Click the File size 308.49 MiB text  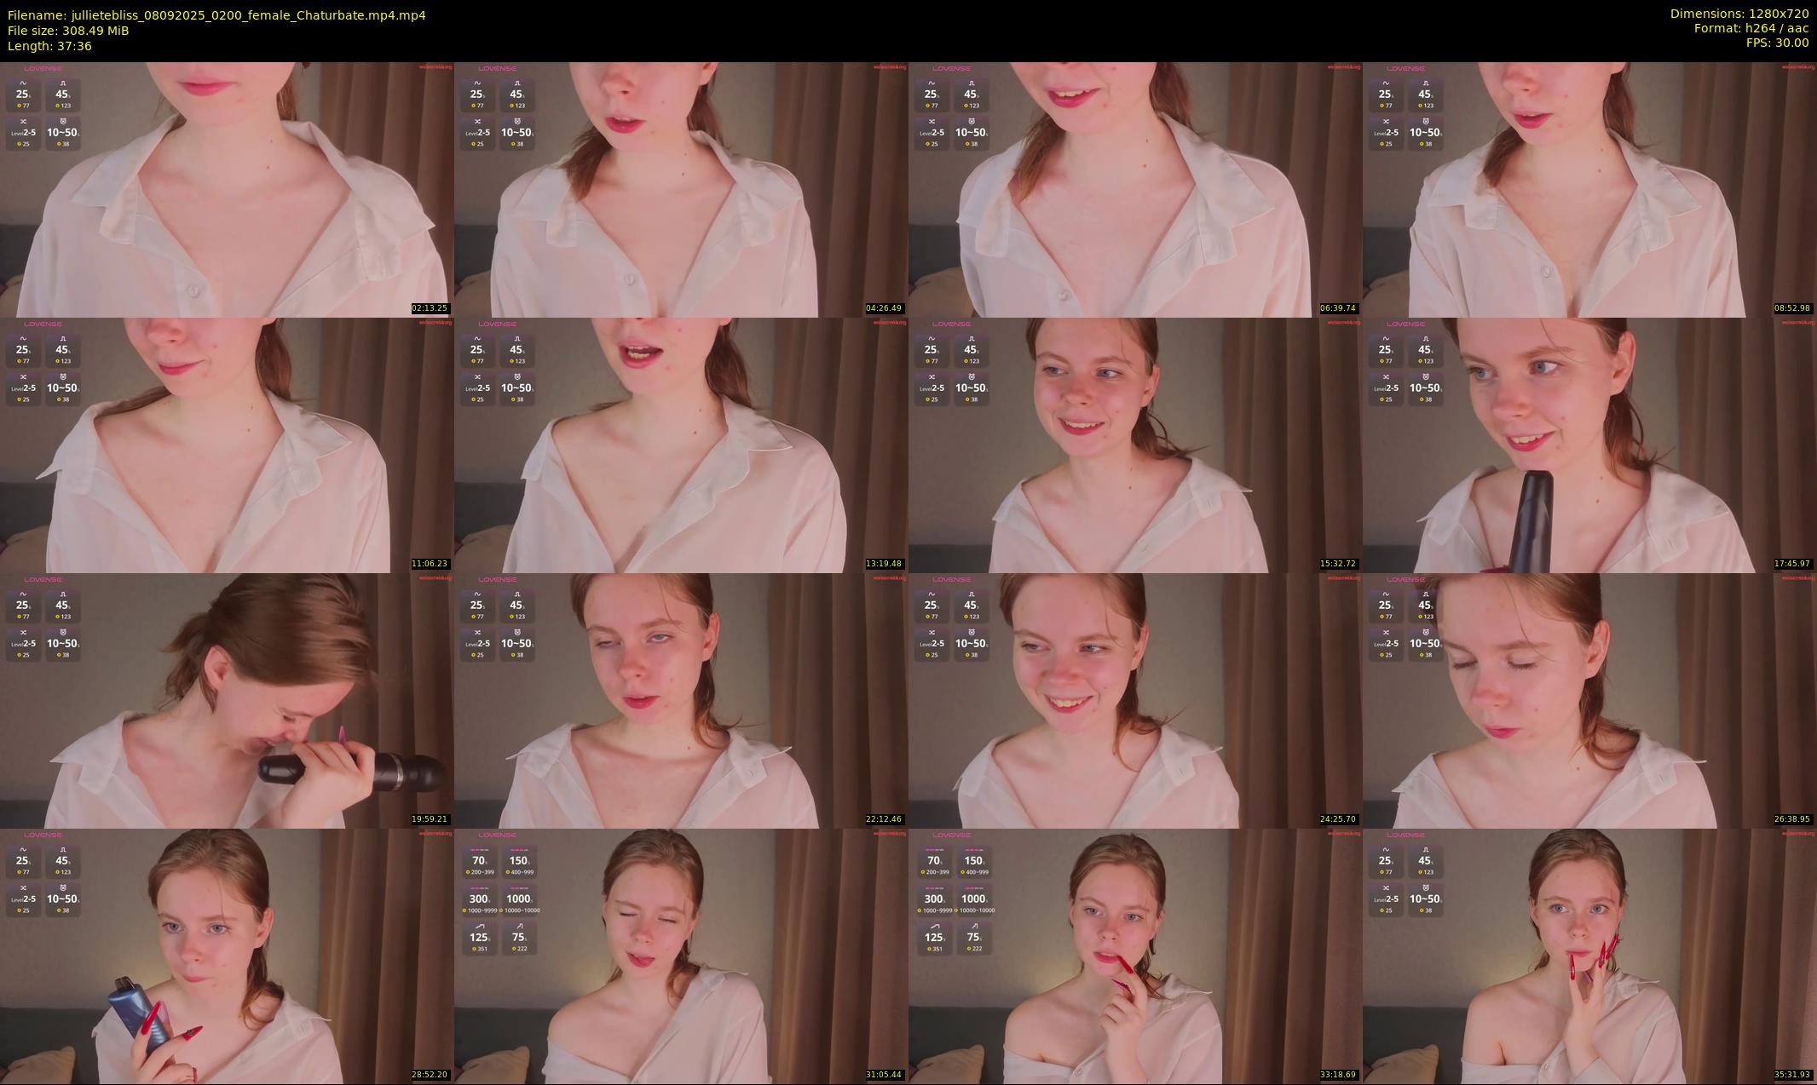[68, 31]
